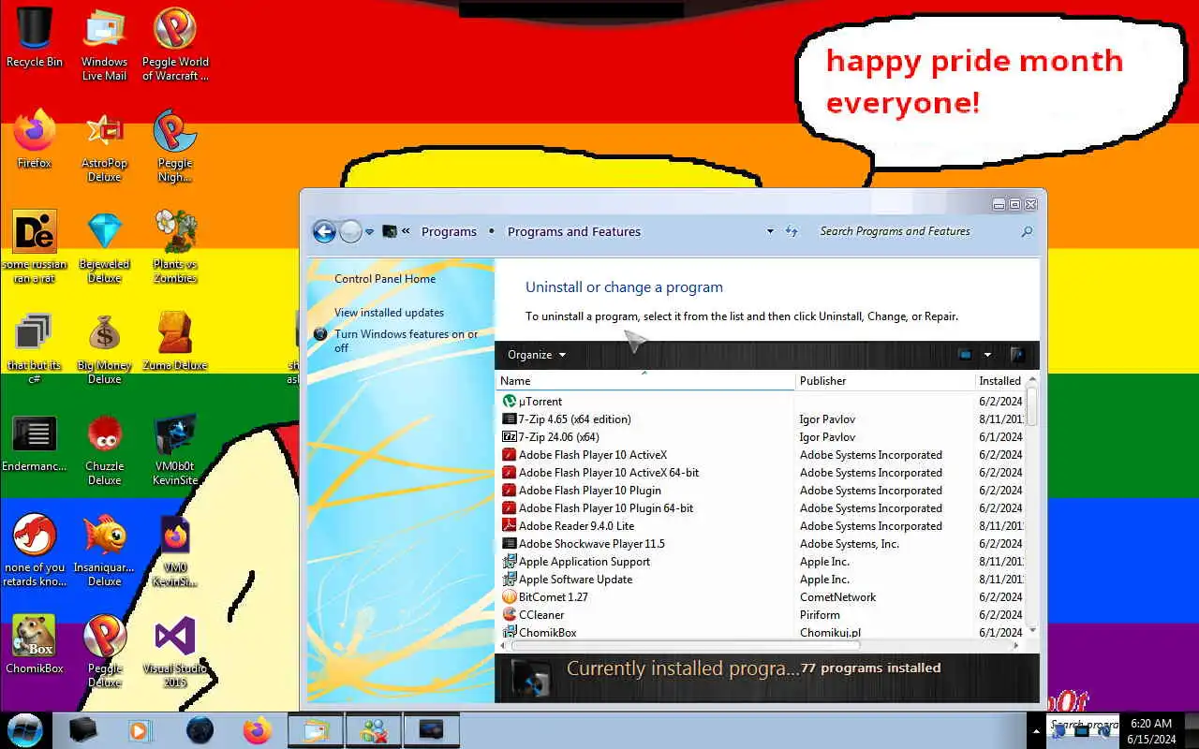Click in Search Programs and Features field

913,231
